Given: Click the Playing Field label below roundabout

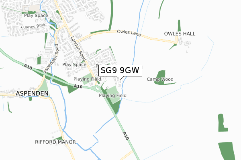Looking at the screenshot, I should coord(112,96).
